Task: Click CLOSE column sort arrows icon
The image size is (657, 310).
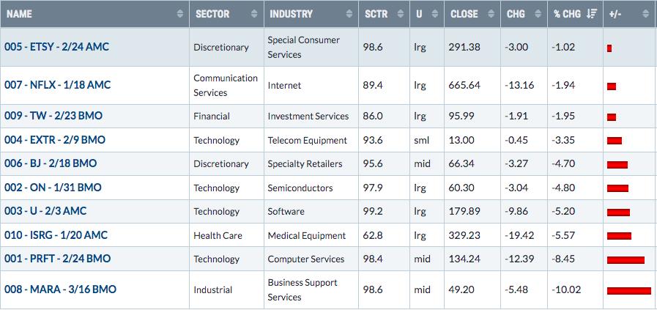Action: click(x=491, y=14)
